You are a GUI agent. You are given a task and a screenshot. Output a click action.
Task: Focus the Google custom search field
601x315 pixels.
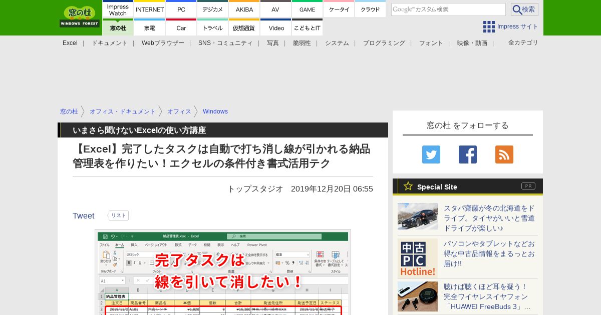pyautogui.click(x=448, y=9)
